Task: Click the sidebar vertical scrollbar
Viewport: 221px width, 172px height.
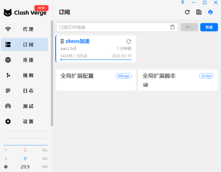Action: point(52,73)
